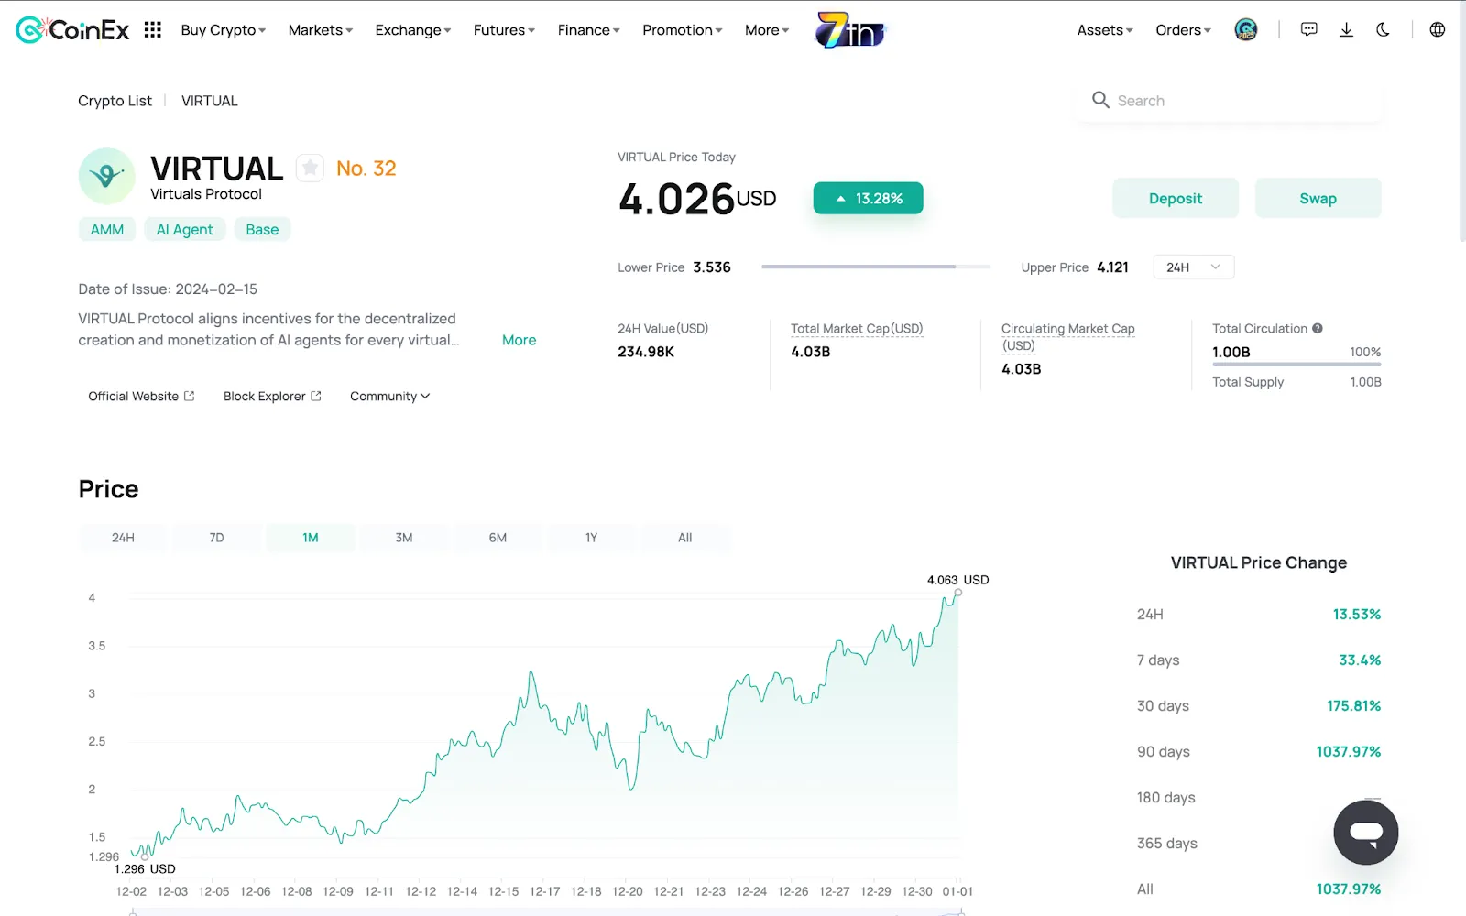Toggle dark mode moon icon
Viewport: 1466px width, 916px height.
1383,30
